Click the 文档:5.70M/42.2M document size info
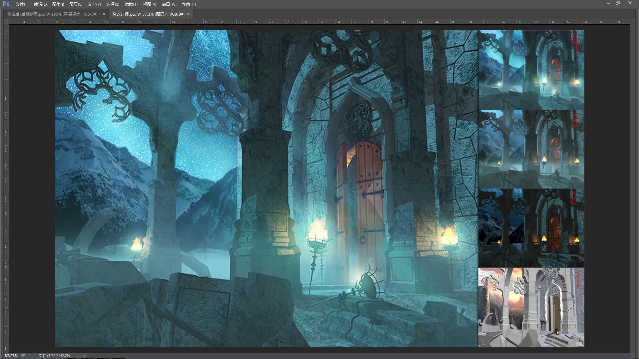This screenshot has height=359, width=639. pos(54,356)
